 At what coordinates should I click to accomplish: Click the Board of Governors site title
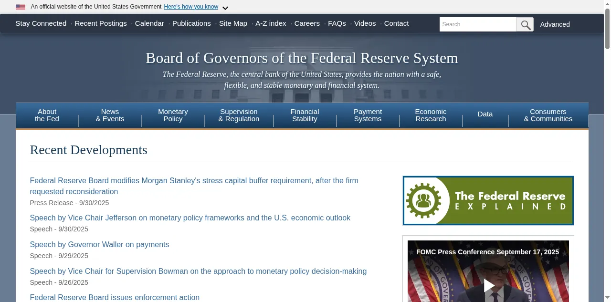[x=302, y=58]
